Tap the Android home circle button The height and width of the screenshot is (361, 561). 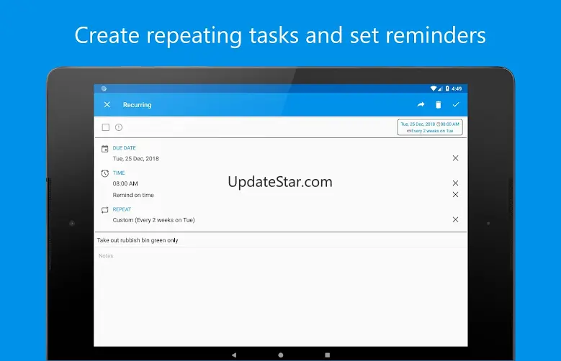pyautogui.click(x=281, y=355)
